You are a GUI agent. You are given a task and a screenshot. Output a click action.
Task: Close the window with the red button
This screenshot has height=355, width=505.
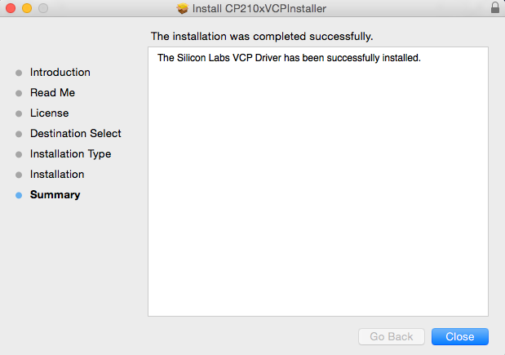pos(11,8)
